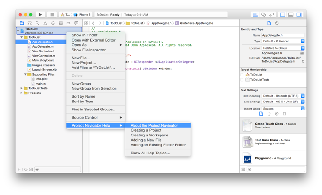The height and width of the screenshot is (195, 322).
Task: Show the File Template library
Action: pyautogui.click(x=261, y=114)
